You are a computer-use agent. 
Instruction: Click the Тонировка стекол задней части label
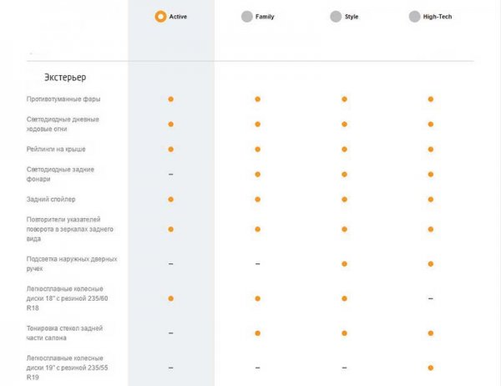(64, 333)
